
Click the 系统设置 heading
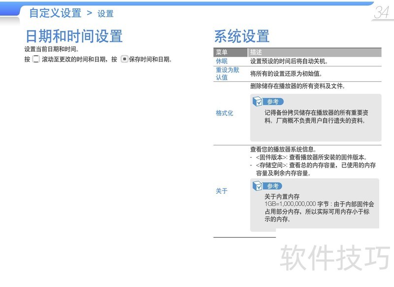point(242,36)
